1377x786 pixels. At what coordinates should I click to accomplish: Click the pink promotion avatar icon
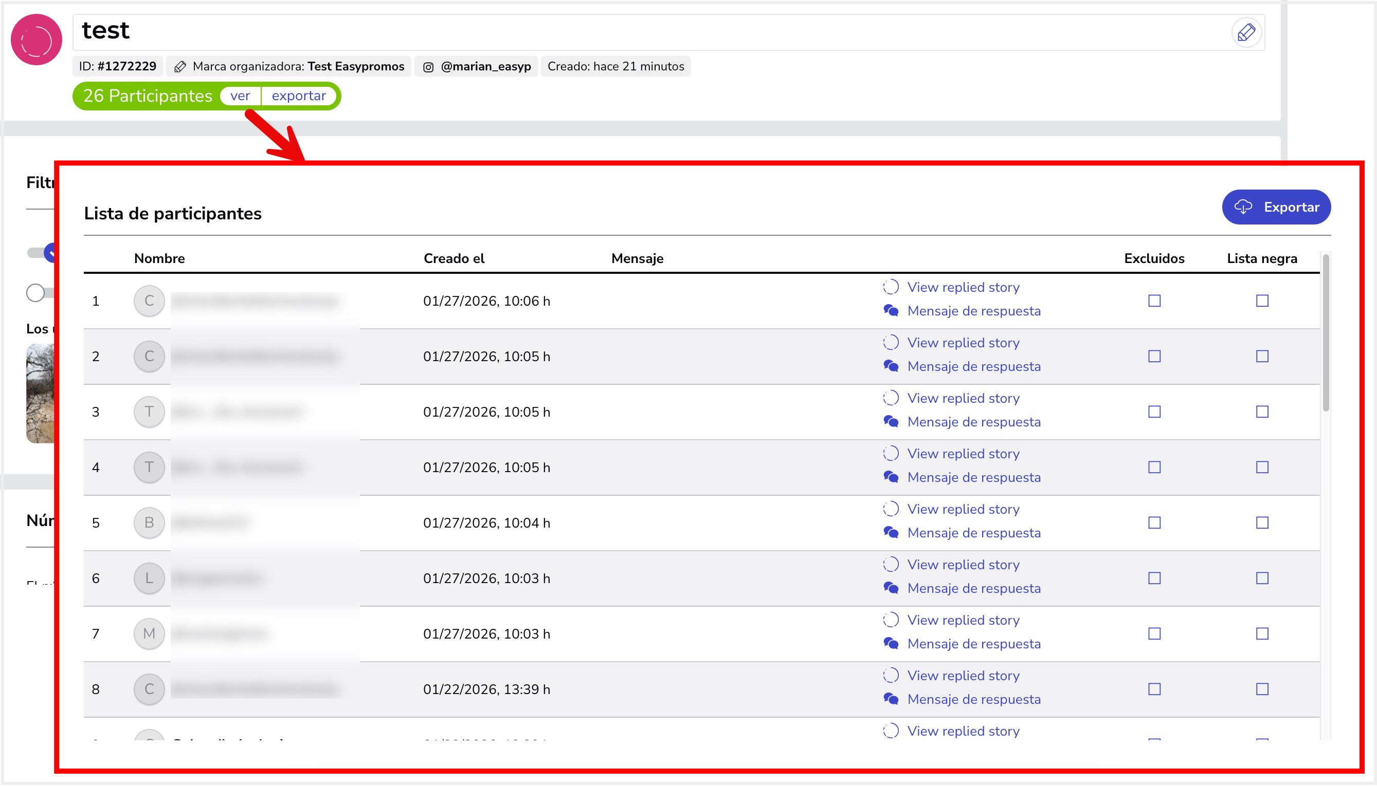[x=36, y=40]
